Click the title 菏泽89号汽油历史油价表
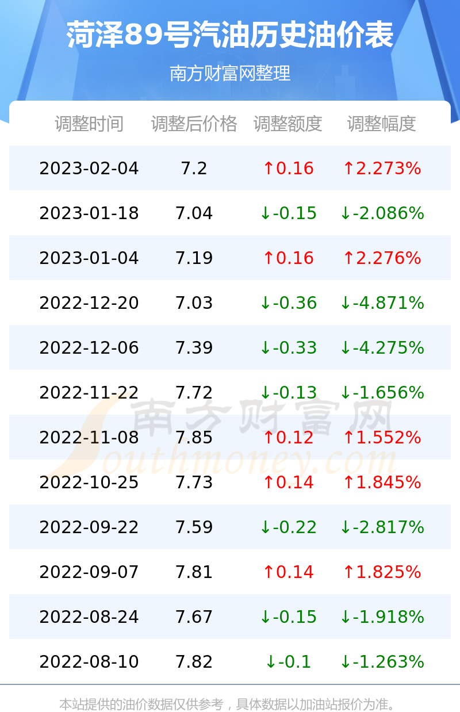 230,36
